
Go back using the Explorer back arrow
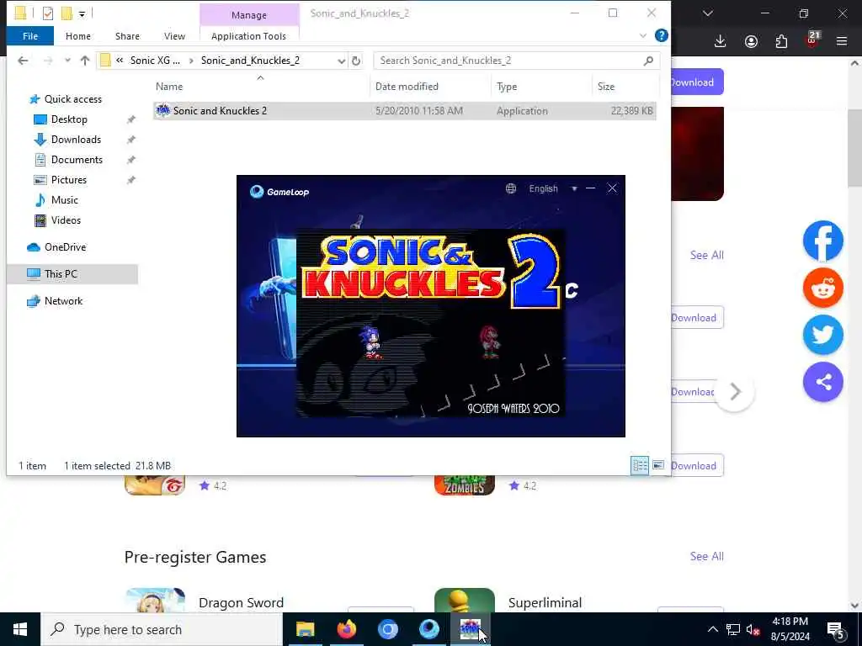pos(23,61)
